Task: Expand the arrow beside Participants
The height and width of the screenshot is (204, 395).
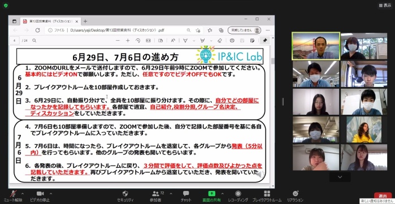Action: click(x=171, y=194)
